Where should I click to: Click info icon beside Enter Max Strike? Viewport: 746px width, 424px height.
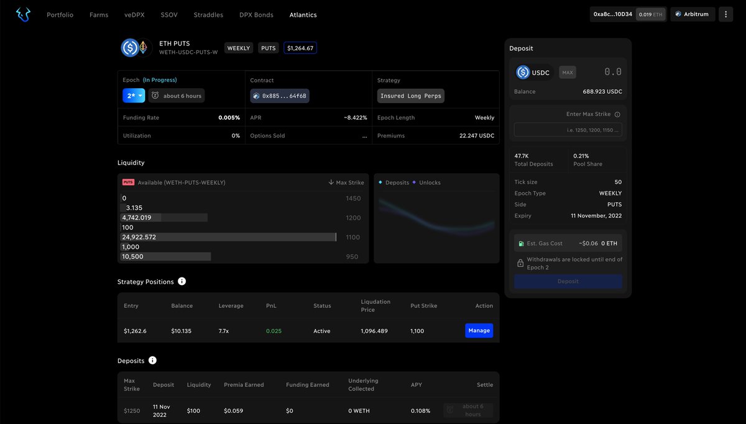click(617, 114)
